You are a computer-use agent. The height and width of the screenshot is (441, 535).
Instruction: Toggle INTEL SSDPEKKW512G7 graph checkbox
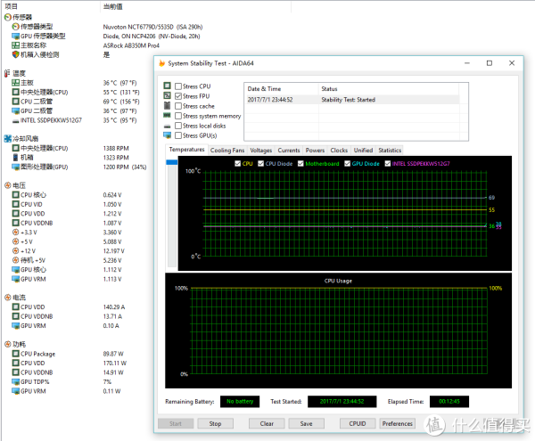(x=388, y=164)
